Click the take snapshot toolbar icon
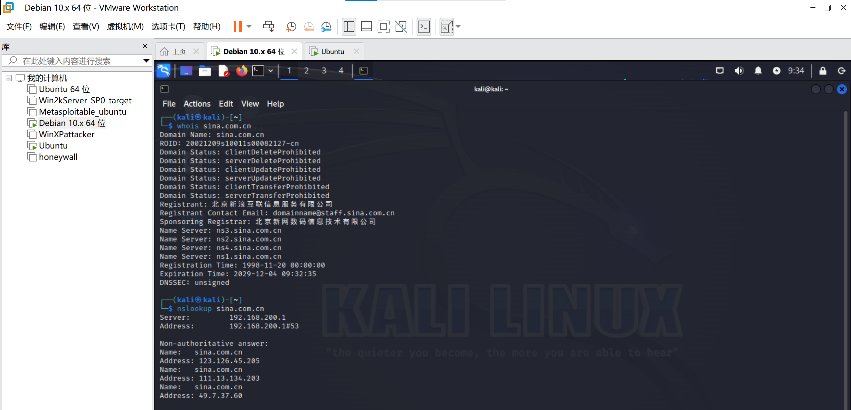Viewport: 851px width, 410px height. 291,27
